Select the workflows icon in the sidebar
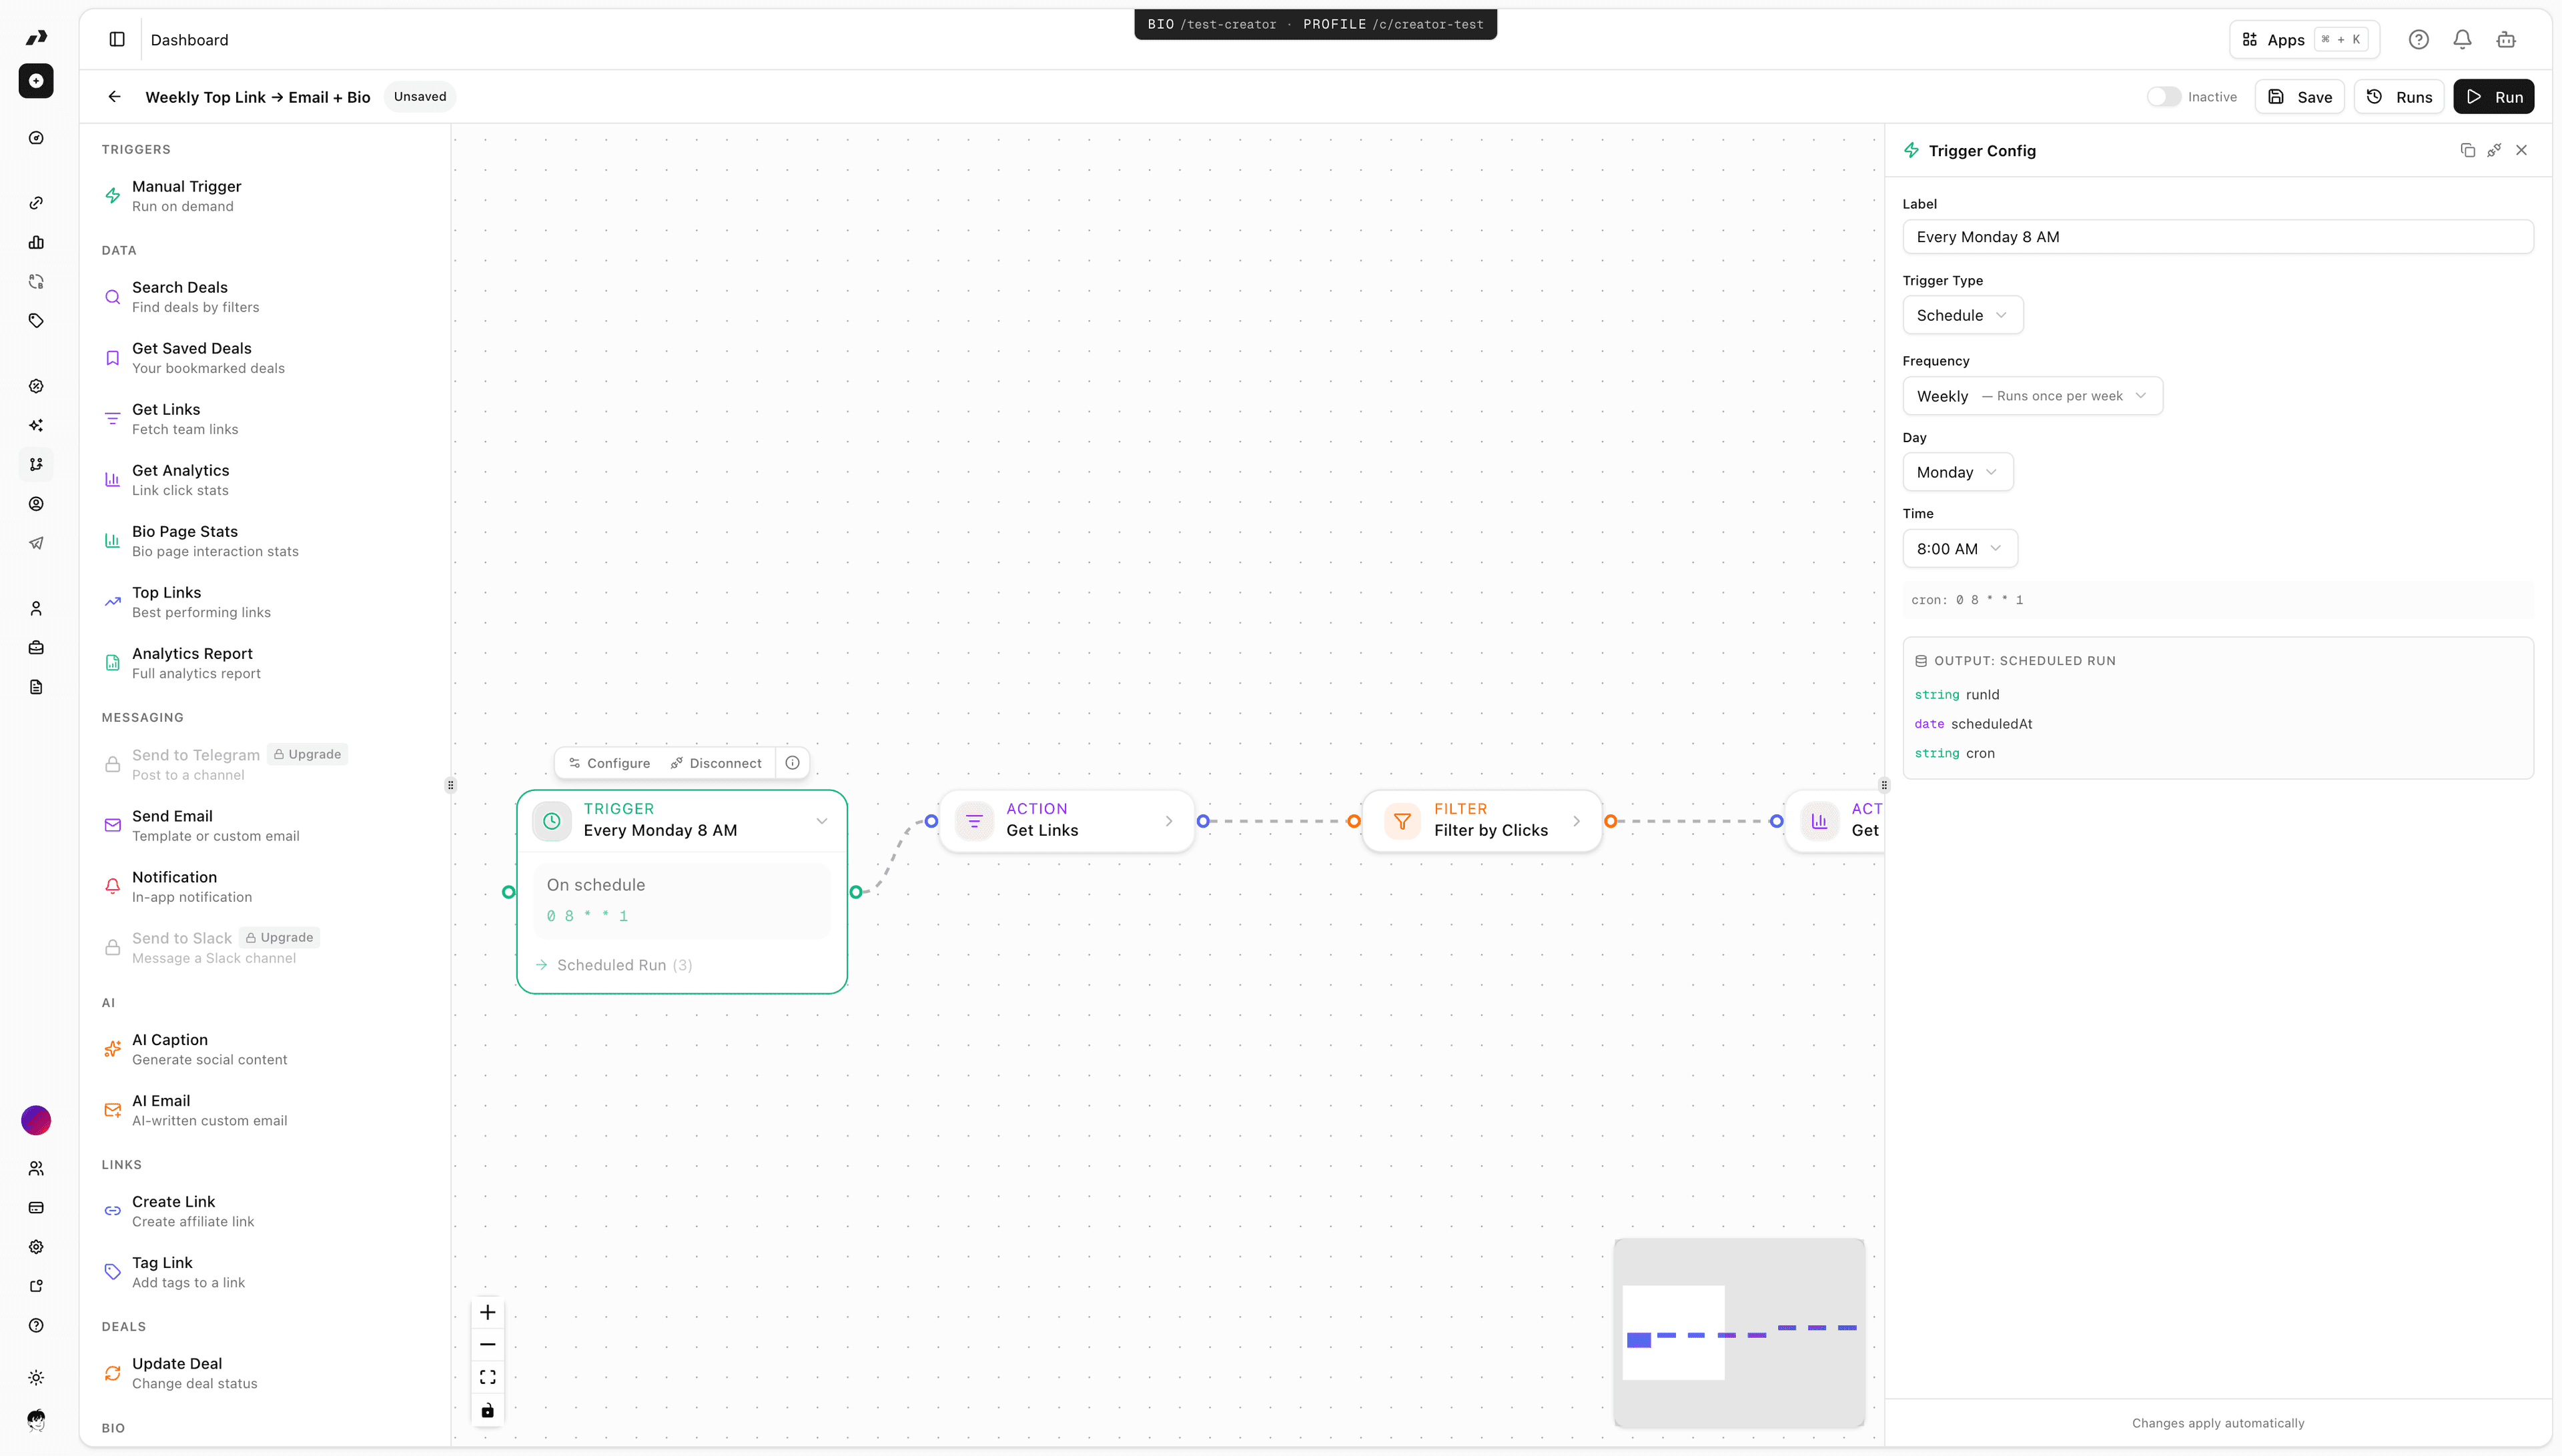This screenshot has width=2562, height=1456. (x=36, y=464)
